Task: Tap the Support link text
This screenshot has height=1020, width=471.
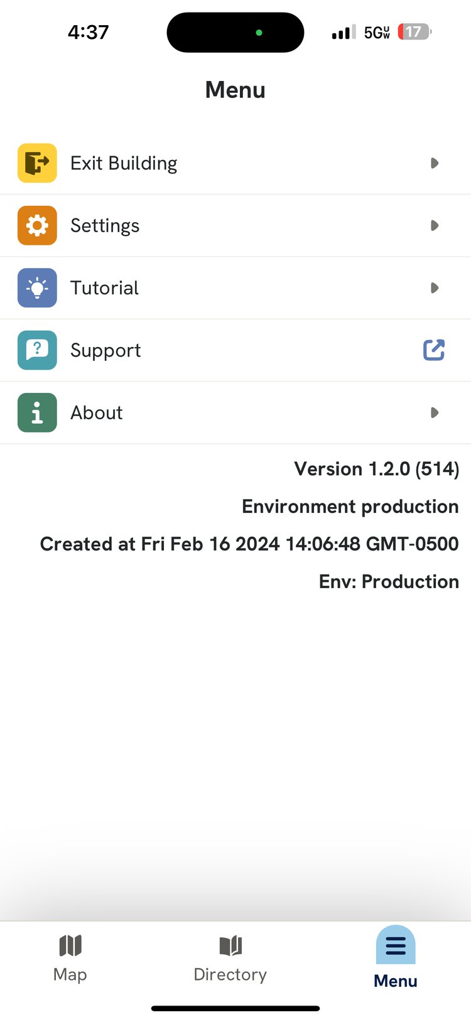Action: (x=106, y=350)
